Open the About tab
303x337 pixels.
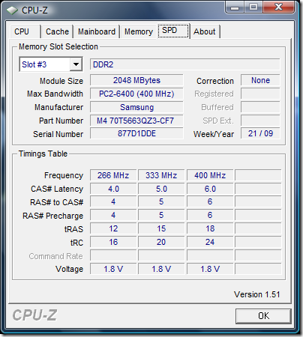(205, 31)
